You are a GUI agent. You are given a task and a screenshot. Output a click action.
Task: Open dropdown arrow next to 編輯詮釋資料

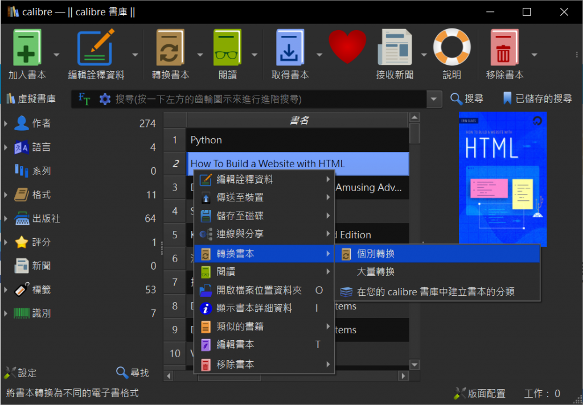(x=136, y=55)
